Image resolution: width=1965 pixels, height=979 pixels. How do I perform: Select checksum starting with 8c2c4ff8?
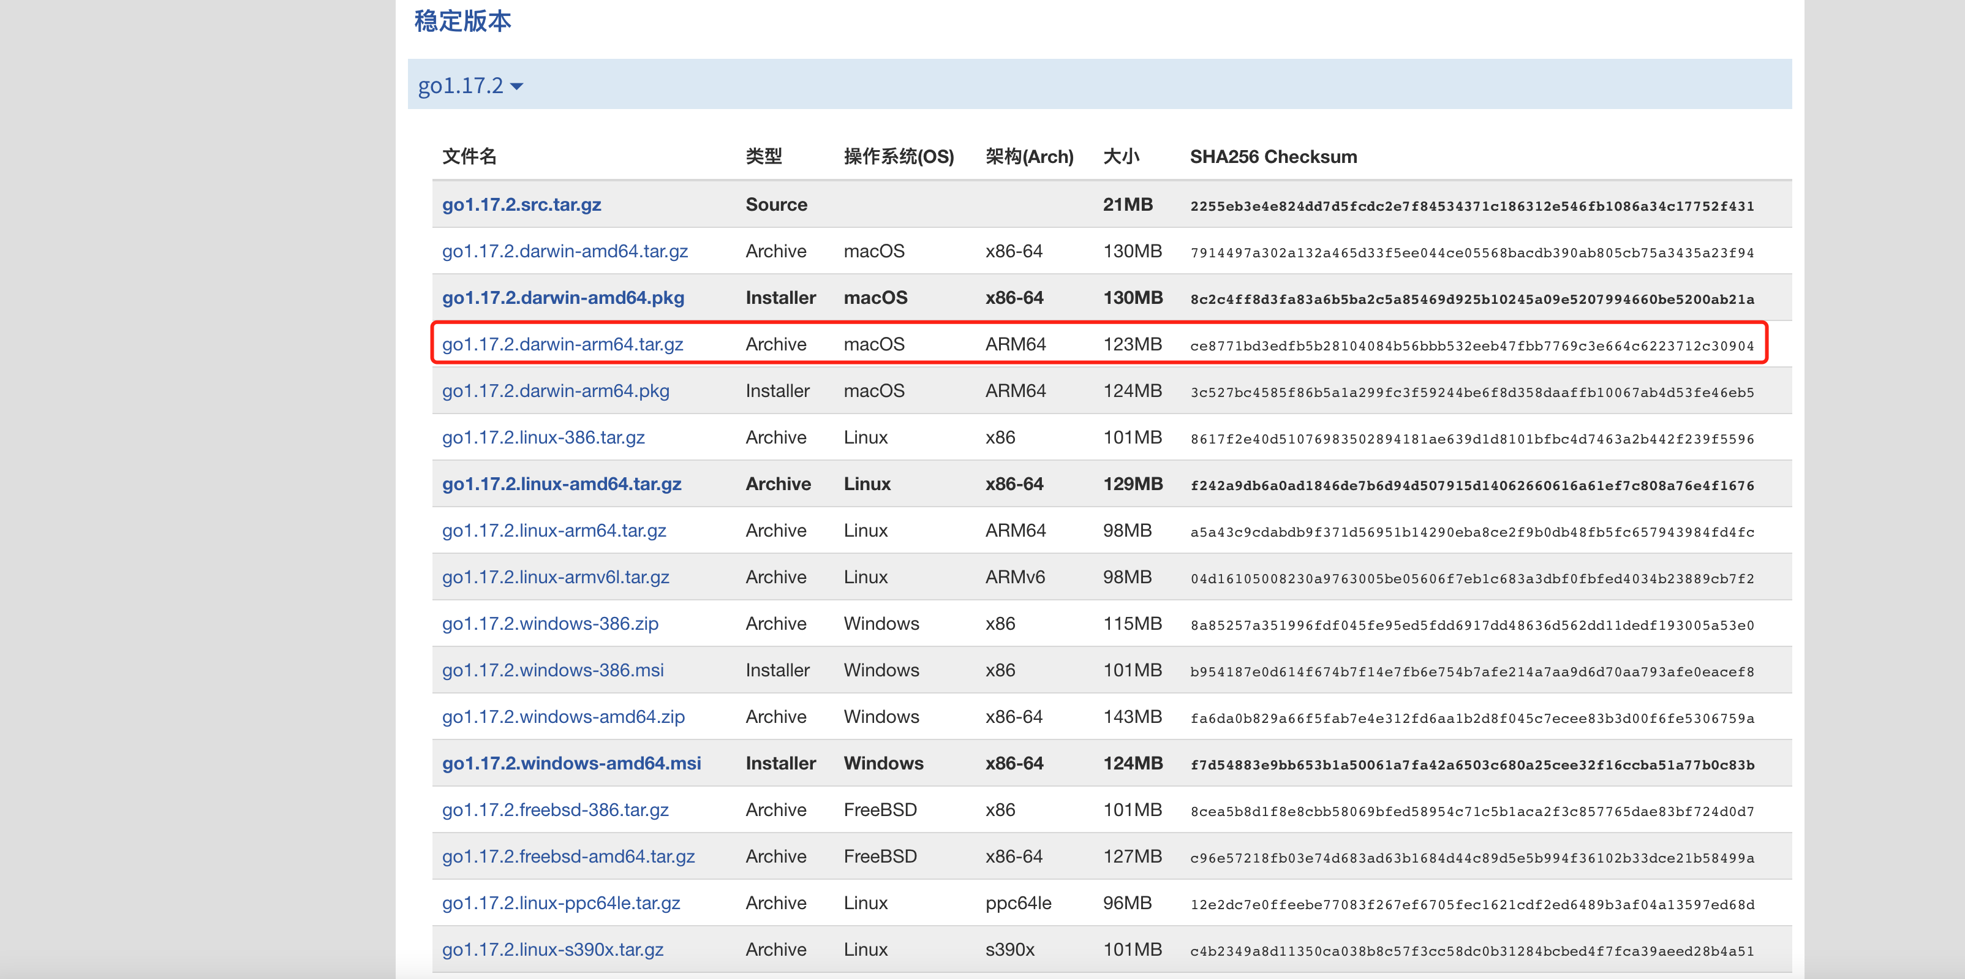tap(1471, 299)
